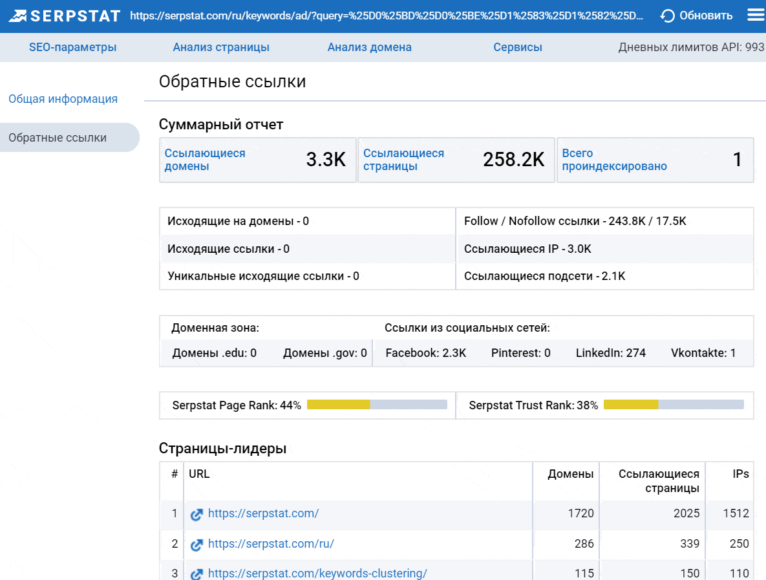Viewport: 766px width, 580px height.
Task: Switch to SEO-параметры tab
Action: (x=73, y=47)
